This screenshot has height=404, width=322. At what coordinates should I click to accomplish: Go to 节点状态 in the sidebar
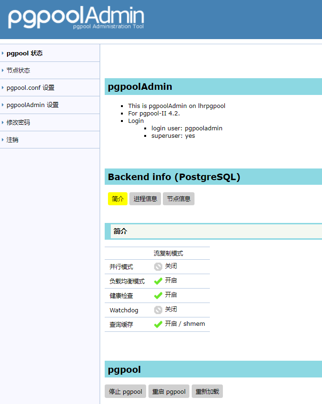18,70
